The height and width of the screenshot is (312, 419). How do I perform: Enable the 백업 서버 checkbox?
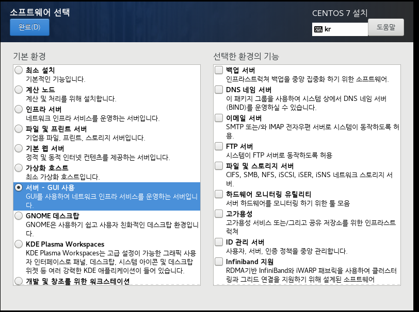pyautogui.click(x=219, y=70)
